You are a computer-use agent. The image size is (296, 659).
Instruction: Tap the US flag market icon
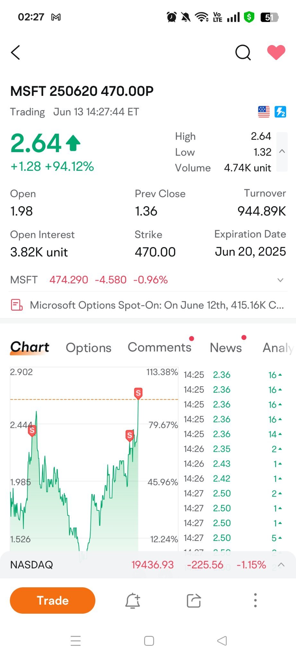pyautogui.click(x=264, y=112)
